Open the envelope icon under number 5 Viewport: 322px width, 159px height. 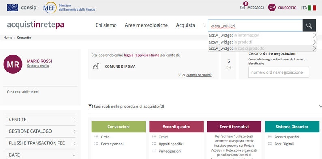229,68
